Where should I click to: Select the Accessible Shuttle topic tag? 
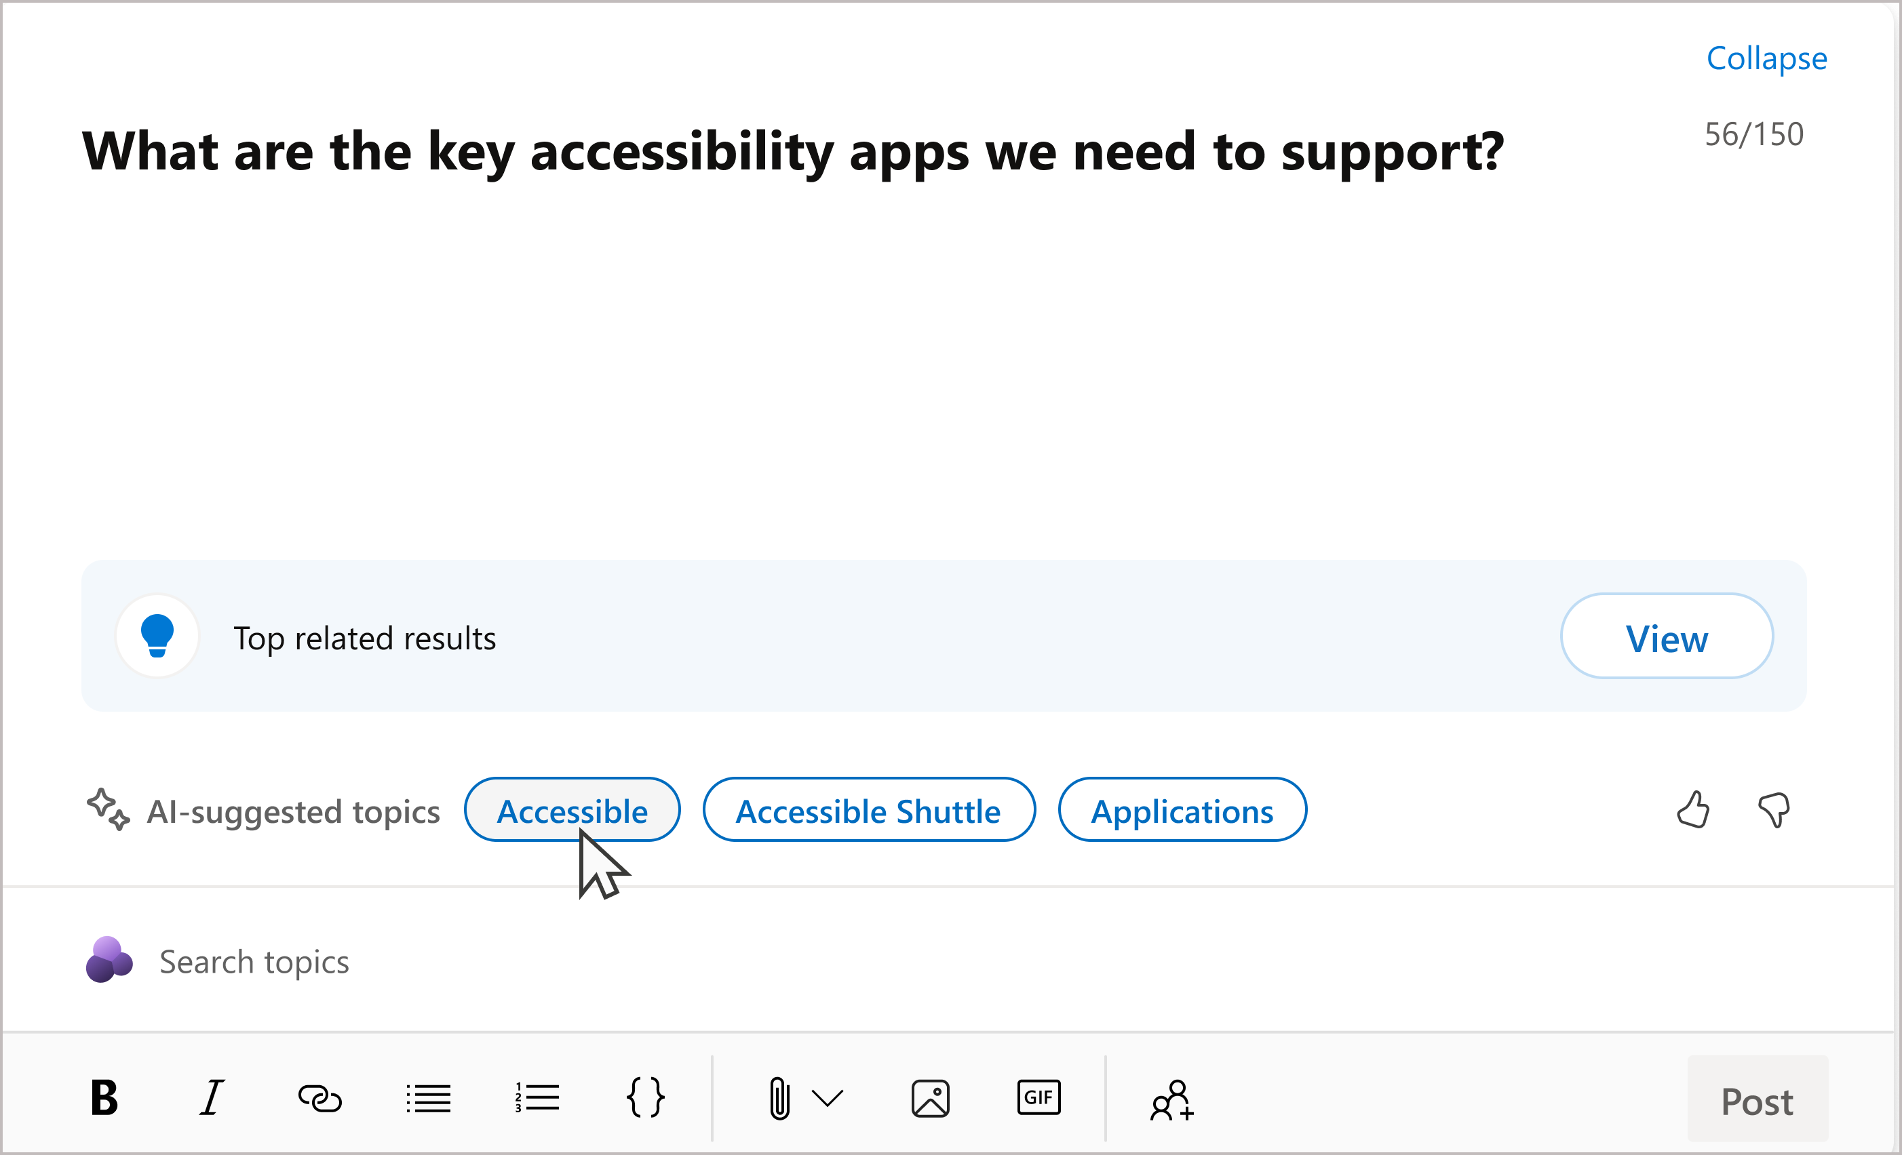pos(867,810)
